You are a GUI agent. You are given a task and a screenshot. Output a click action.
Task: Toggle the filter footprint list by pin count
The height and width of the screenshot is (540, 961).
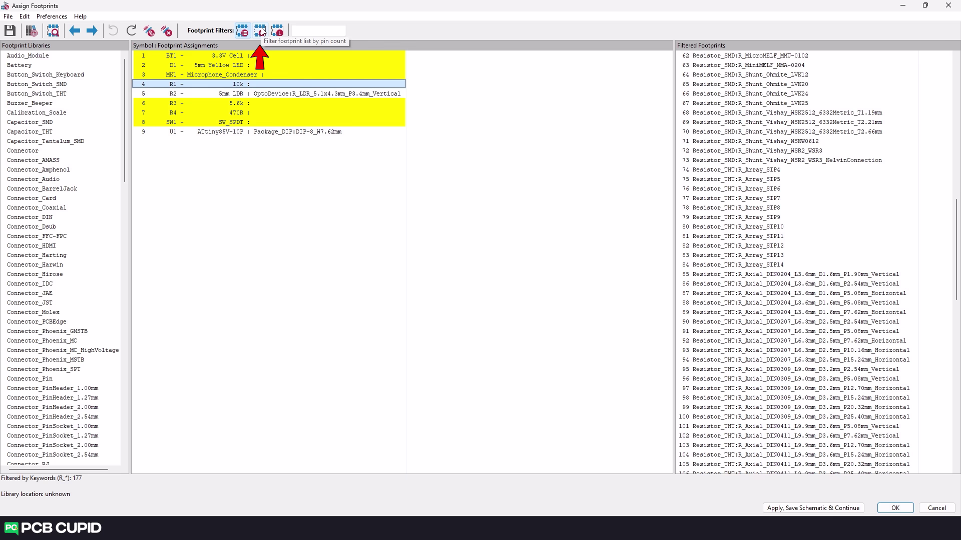[259, 30]
